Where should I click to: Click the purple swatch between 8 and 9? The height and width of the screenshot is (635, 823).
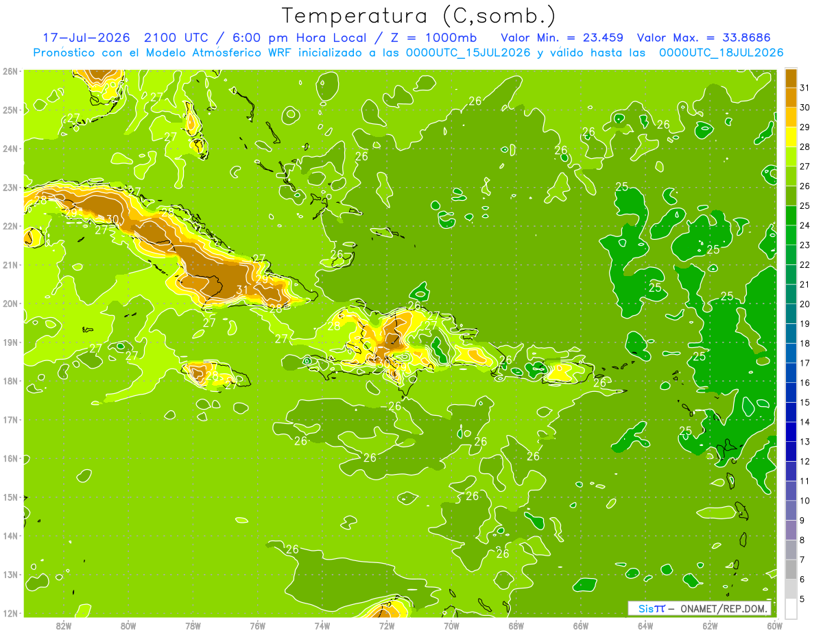coord(791,530)
